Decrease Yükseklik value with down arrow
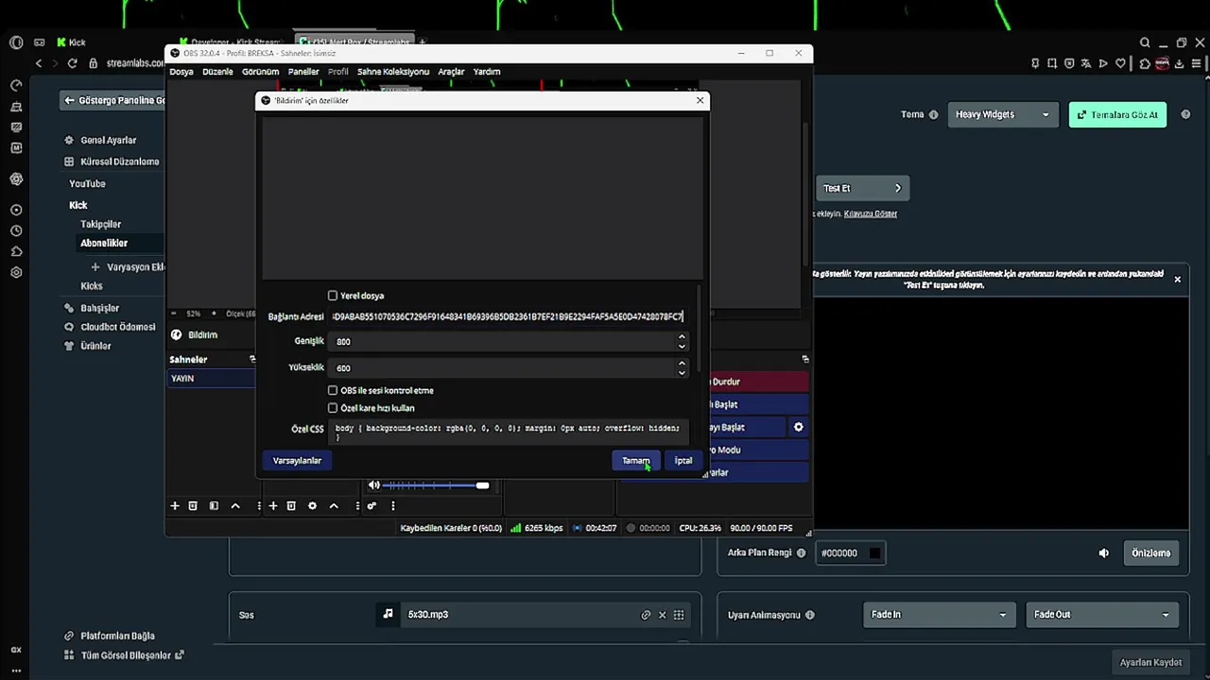The height and width of the screenshot is (680, 1210). pyautogui.click(x=682, y=372)
